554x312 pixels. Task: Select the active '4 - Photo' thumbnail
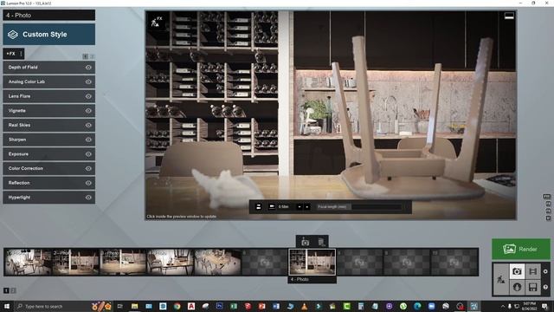point(312,262)
